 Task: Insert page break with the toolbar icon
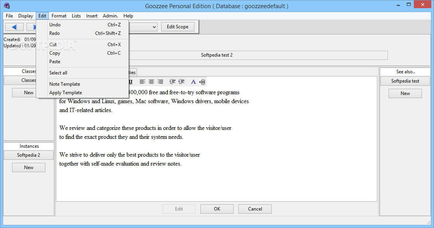(202, 82)
